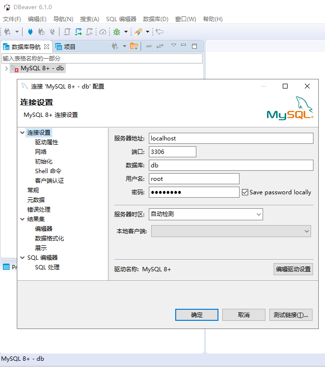Open SQL editor script icon
Screen dimensions: 325x367
pos(67,32)
